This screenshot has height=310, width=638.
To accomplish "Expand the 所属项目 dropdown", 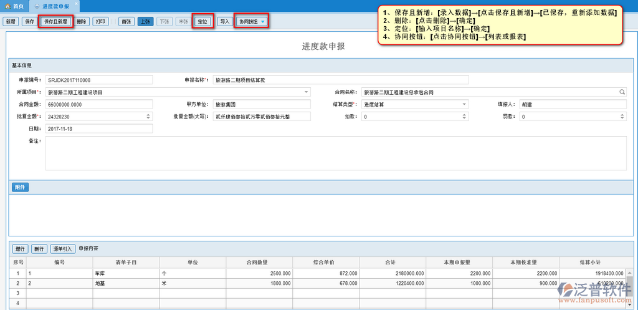I will 306,92.
